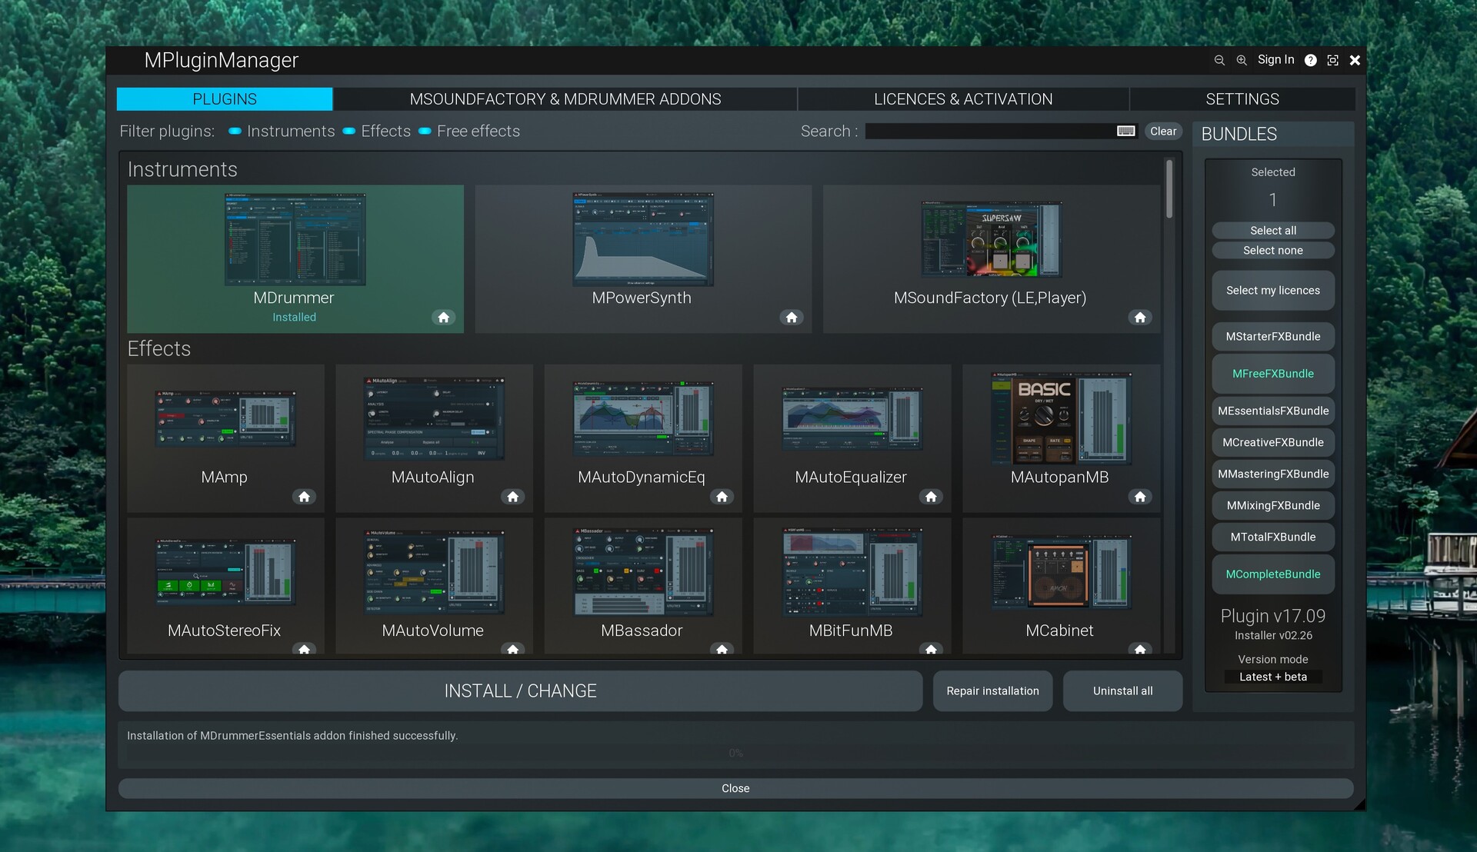Viewport: 1477px width, 852px height.
Task: Click the Uninstall all button
Action: [1122, 691]
